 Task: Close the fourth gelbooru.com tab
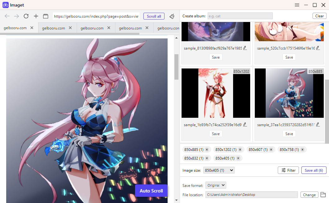point(147,28)
